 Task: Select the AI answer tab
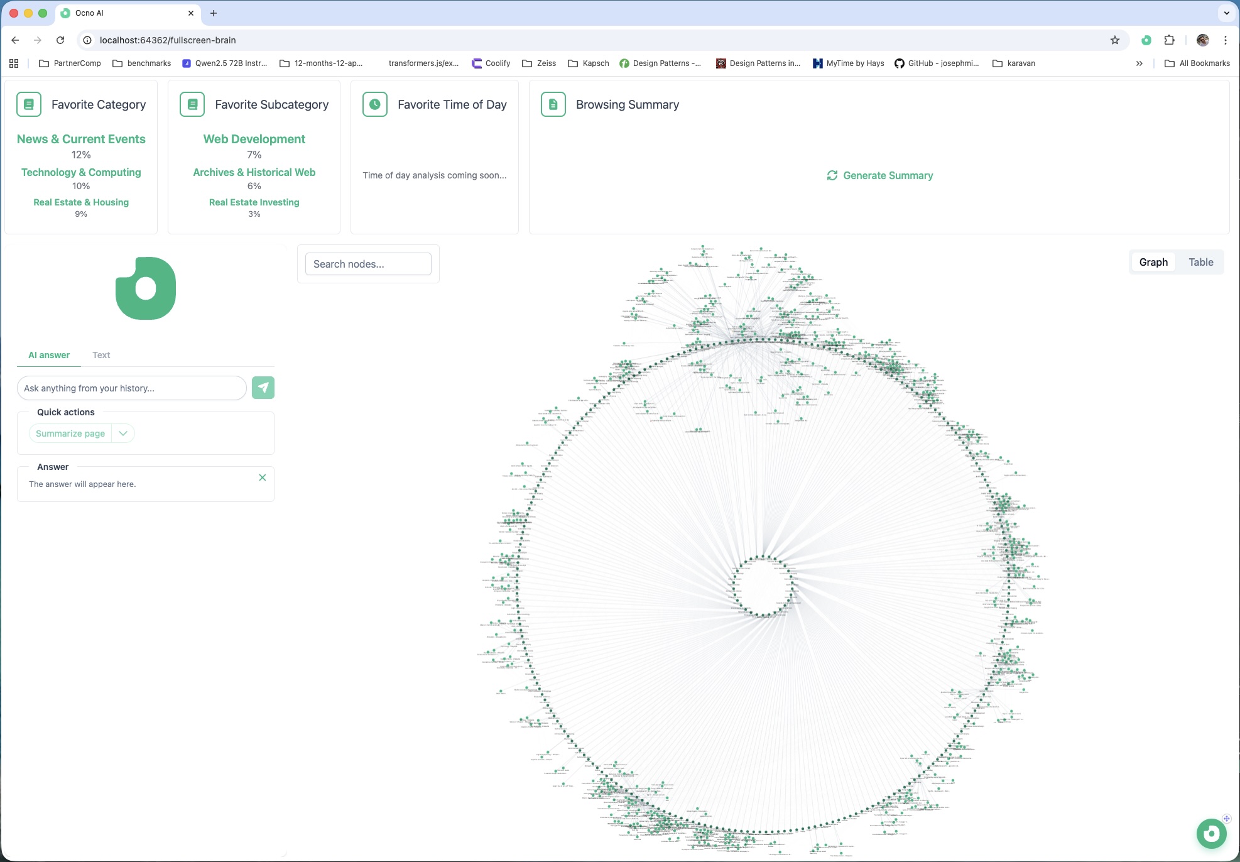tap(49, 355)
